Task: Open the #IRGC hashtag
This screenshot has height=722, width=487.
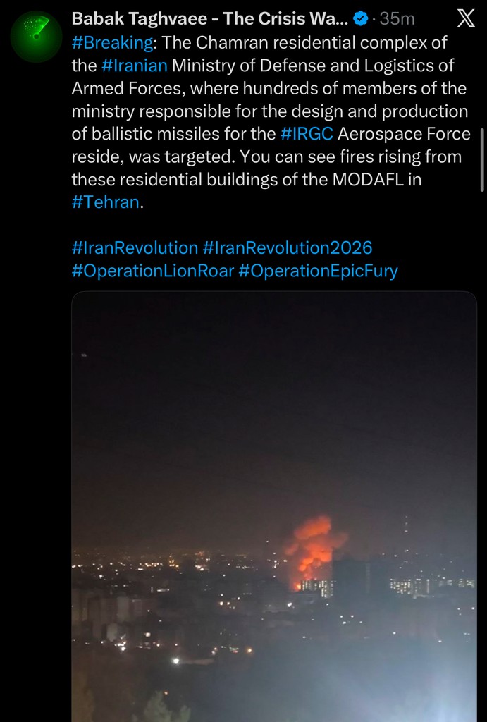Action: click(x=302, y=134)
